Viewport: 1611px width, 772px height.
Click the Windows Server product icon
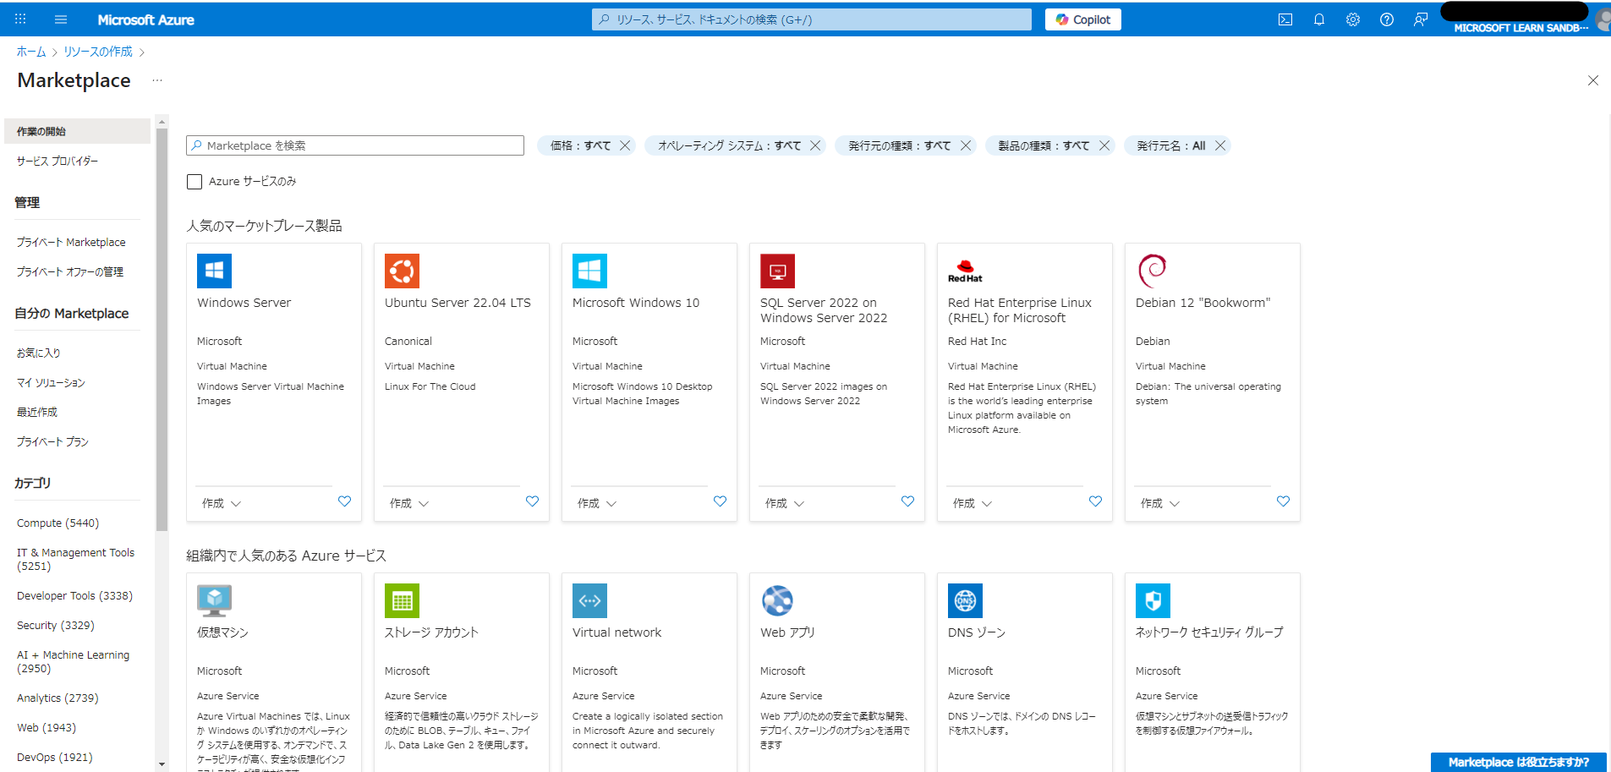[x=214, y=271]
